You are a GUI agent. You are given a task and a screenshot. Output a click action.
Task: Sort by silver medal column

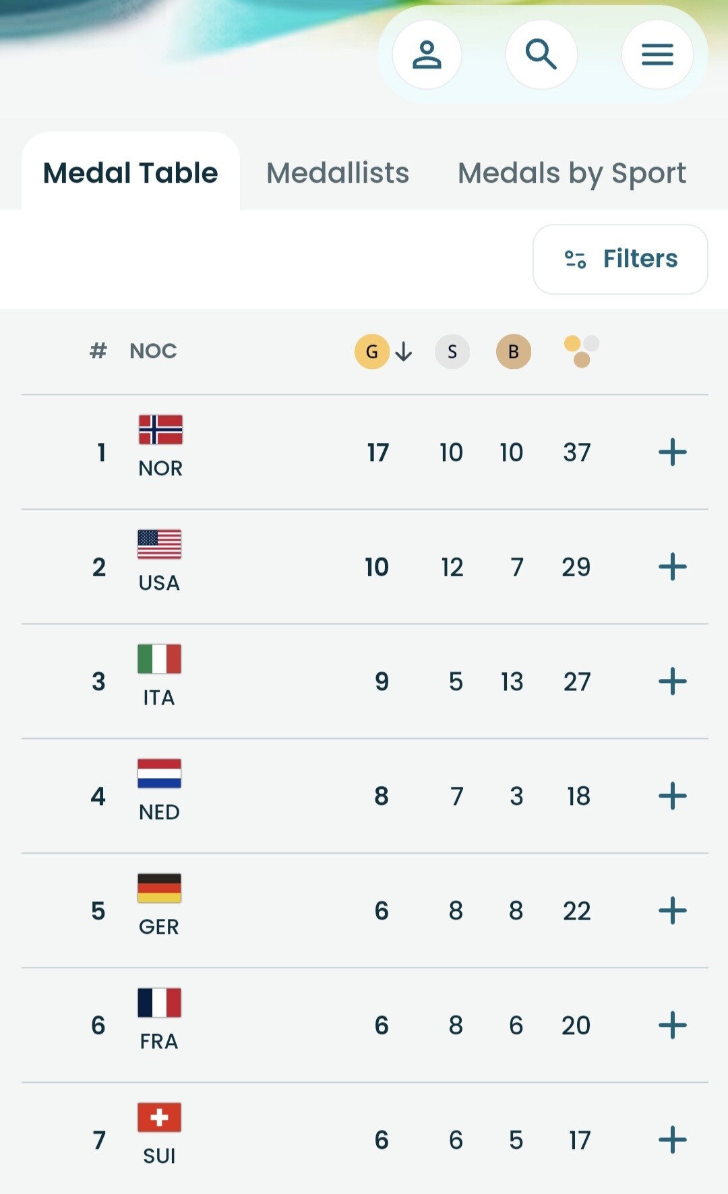point(452,351)
